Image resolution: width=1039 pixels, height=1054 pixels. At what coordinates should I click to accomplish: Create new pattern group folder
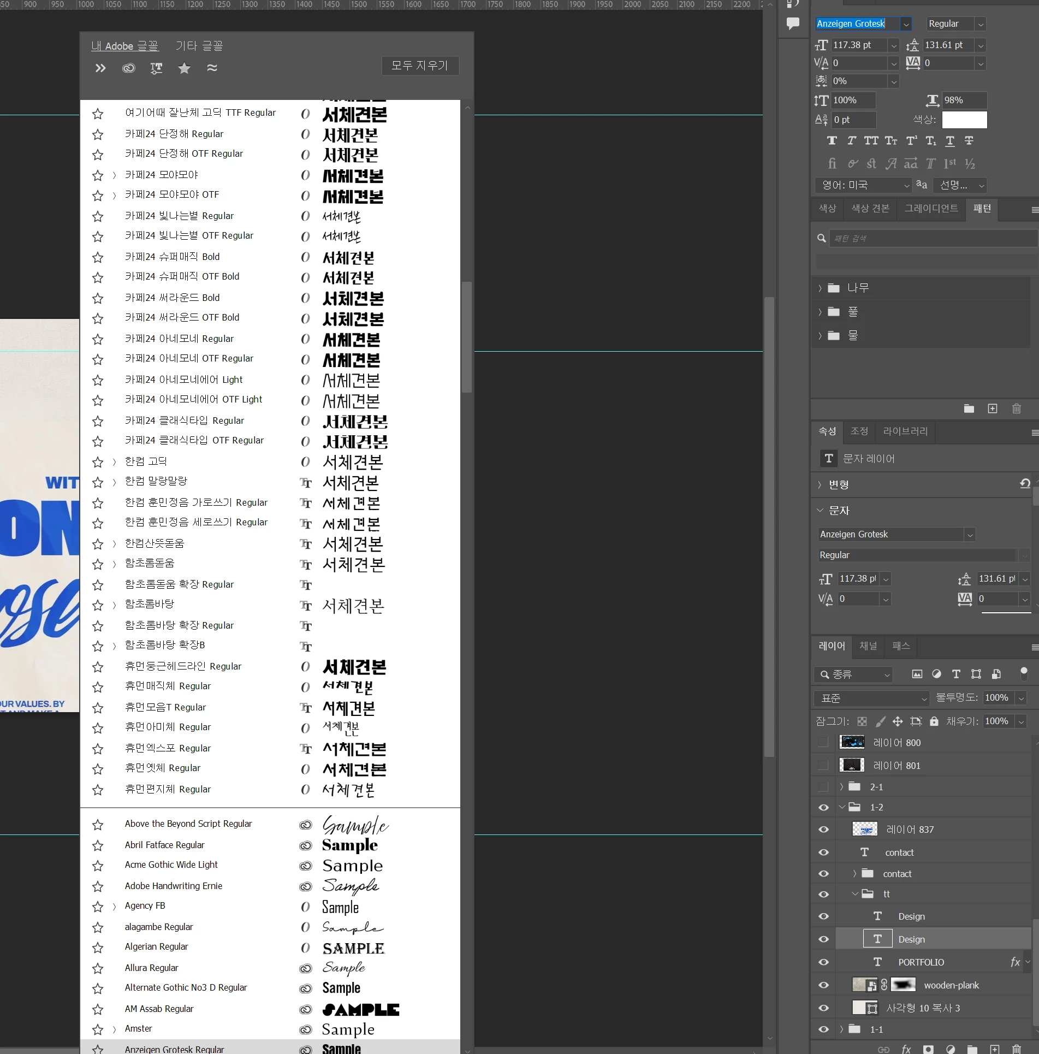coord(969,408)
